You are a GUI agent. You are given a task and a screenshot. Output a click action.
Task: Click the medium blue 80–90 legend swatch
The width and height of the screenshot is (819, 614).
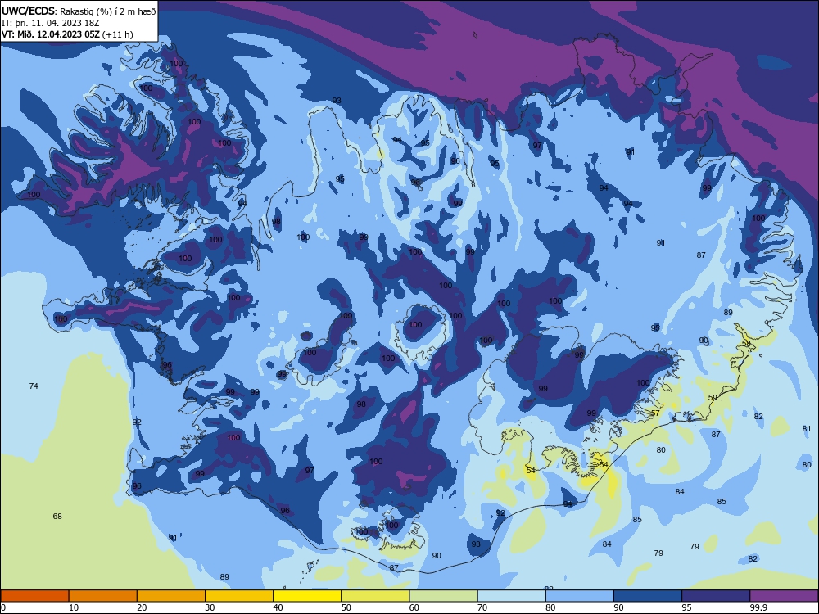[580, 596]
